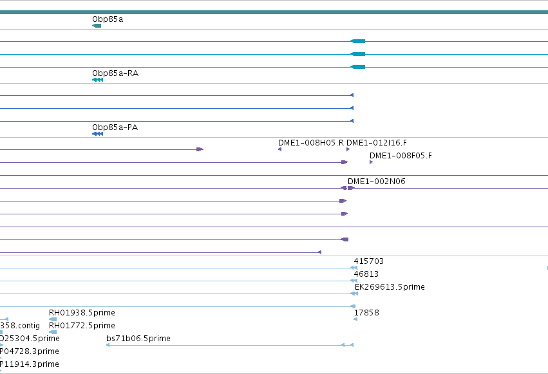Click the RH01938.5prime label
This screenshot has height=374, width=548.
coord(82,313)
